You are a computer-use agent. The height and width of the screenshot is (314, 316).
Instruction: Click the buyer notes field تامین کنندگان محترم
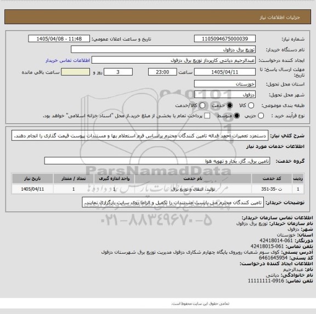tap(173, 203)
